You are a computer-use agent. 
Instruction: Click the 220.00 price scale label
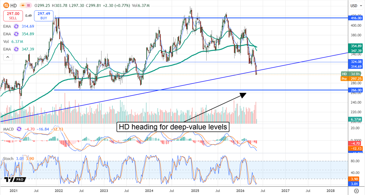coord(355,112)
